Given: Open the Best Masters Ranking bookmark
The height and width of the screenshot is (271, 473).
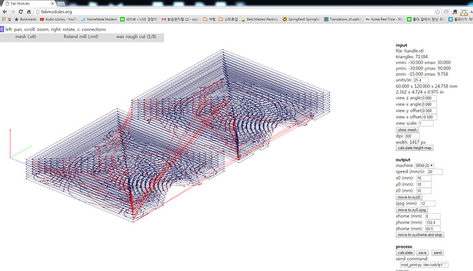Looking at the screenshot, I should (x=260, y=19).
